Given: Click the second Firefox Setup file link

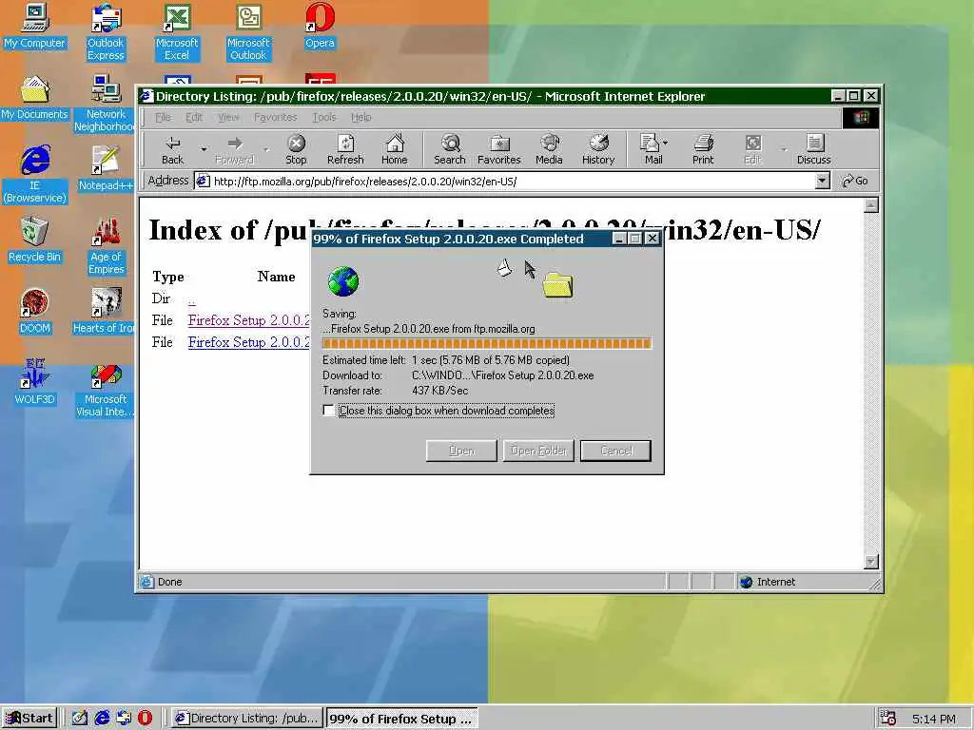Looking at the screenshot, I should (248, 342).
